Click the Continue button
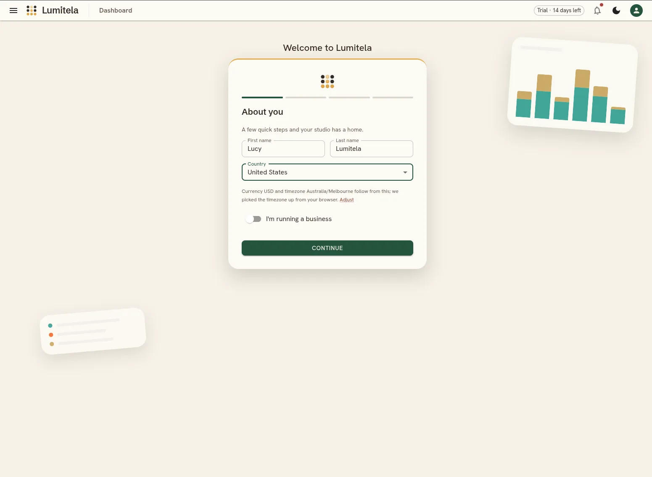 tap(327, 248)
